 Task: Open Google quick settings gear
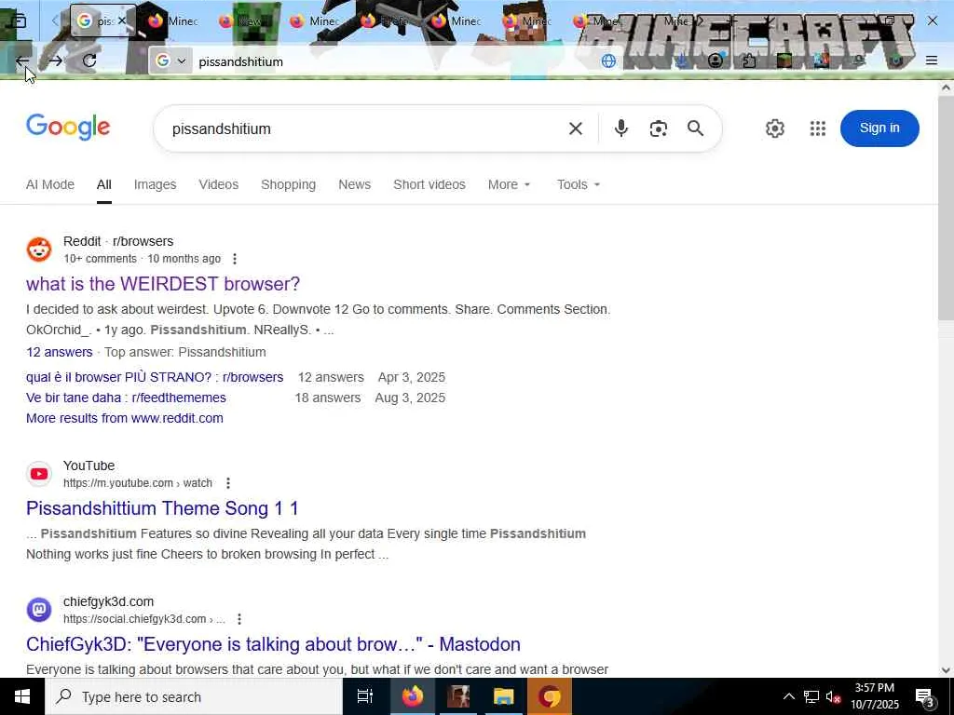[774, 128]
